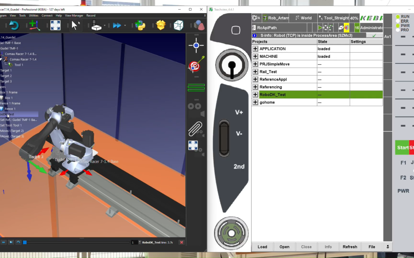Open the Help menu
This screenshot has width=414, height=258.
pos(59,16)
